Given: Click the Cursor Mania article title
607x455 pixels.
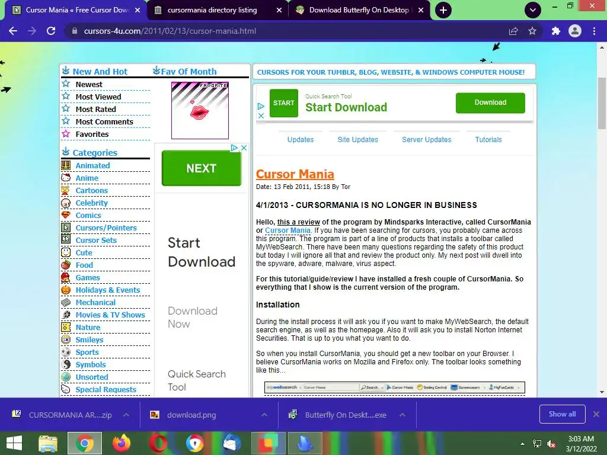Looking at the screenshot, I should 295,174.
